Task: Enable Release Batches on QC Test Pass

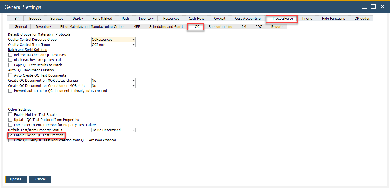Action: click(11, 55)
